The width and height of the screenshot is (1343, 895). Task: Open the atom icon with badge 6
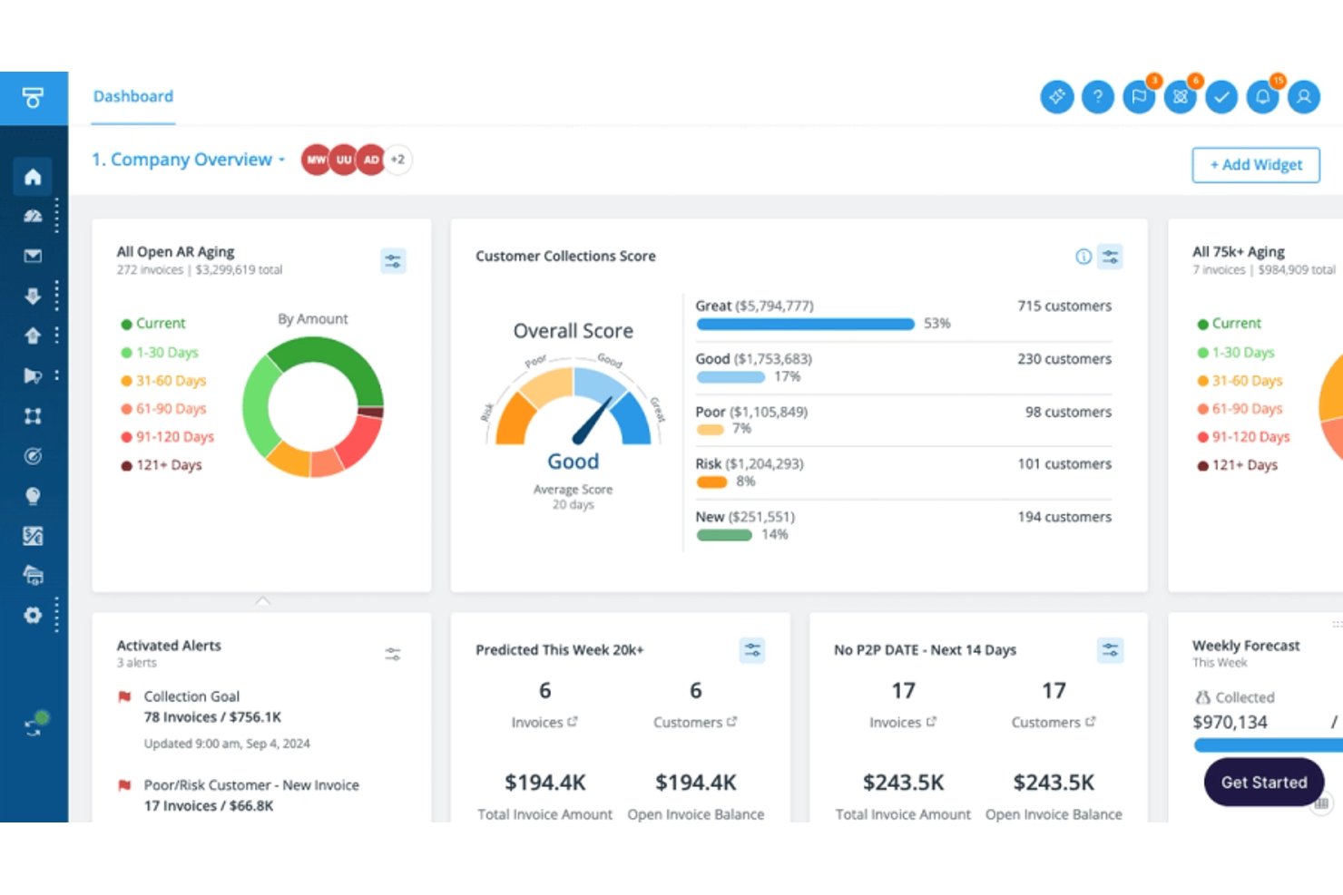(x=1181, y=97)
